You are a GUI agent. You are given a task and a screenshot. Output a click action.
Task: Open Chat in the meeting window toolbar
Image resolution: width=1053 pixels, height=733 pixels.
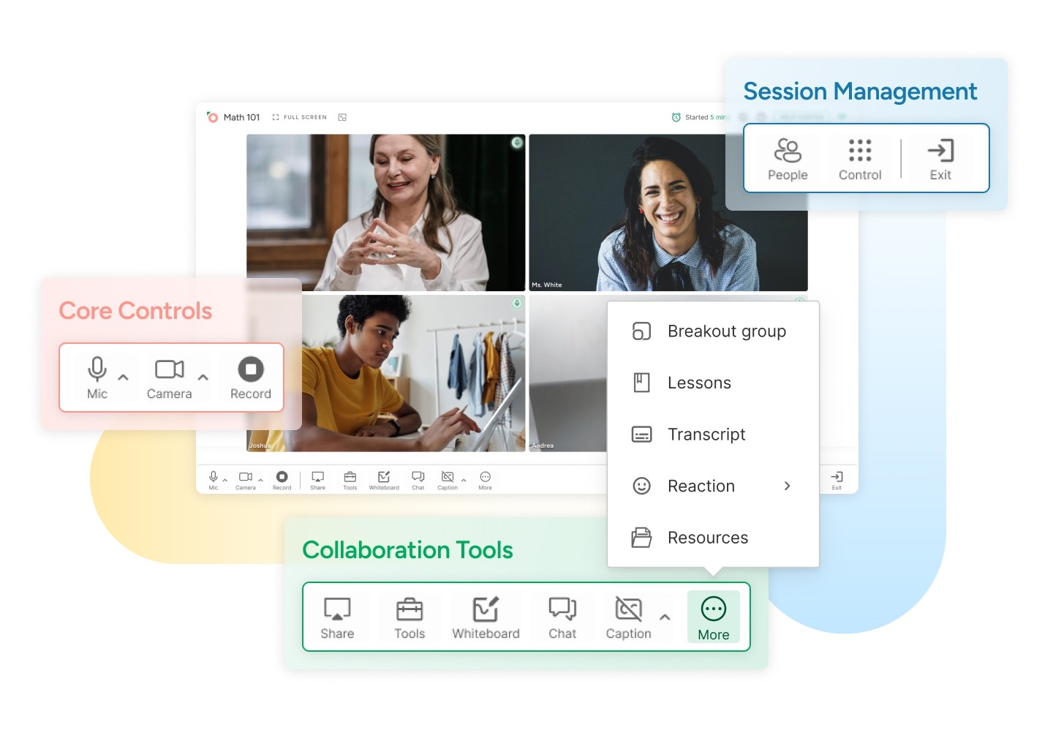point(418,480)
